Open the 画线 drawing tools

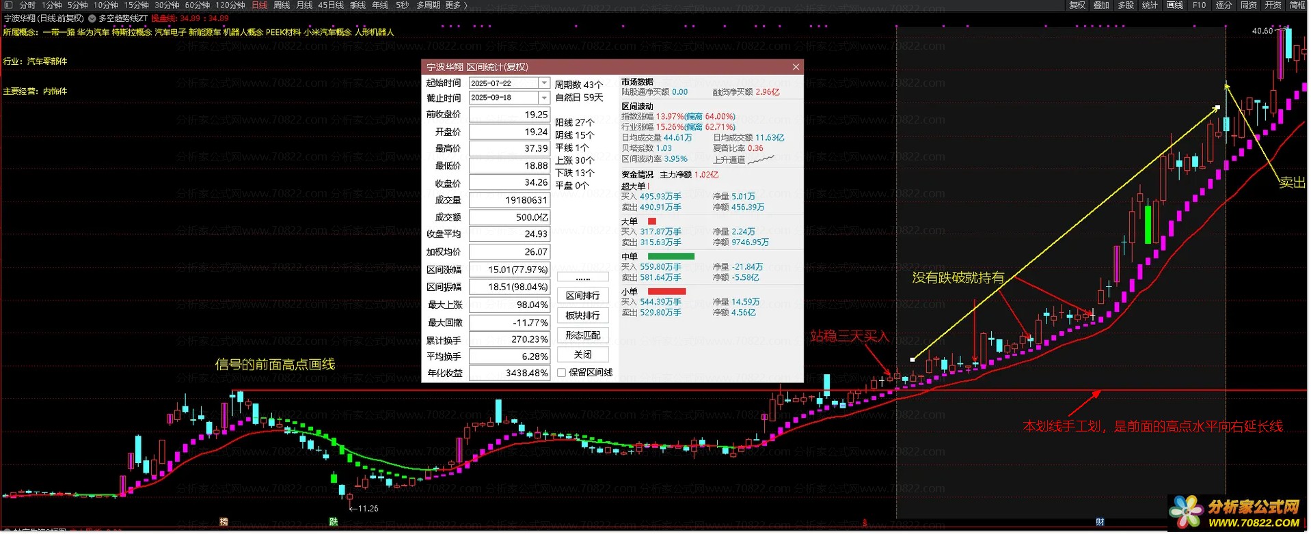tap(1174, 5)
